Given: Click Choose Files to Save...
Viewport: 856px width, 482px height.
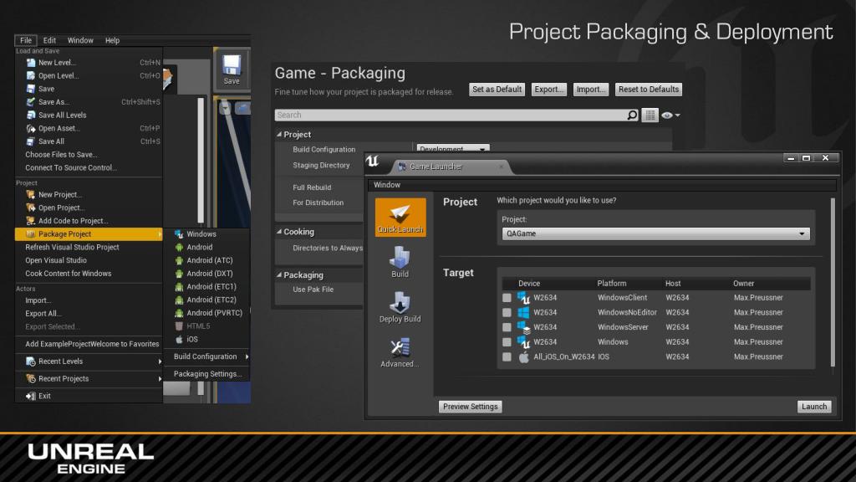Looking at the screenshot, I should point(61,155).
